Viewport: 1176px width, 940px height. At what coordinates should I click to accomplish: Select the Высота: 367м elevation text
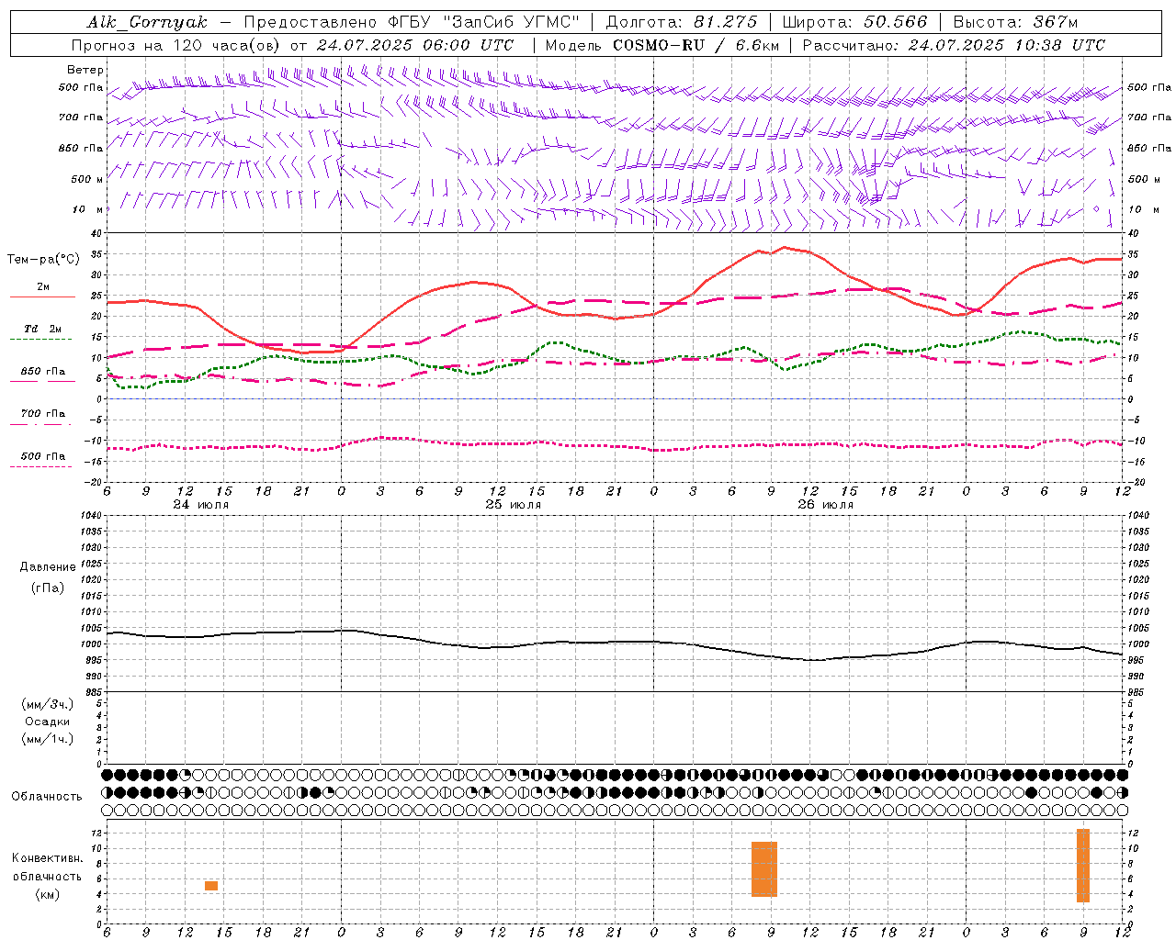tap(1015, 22)
